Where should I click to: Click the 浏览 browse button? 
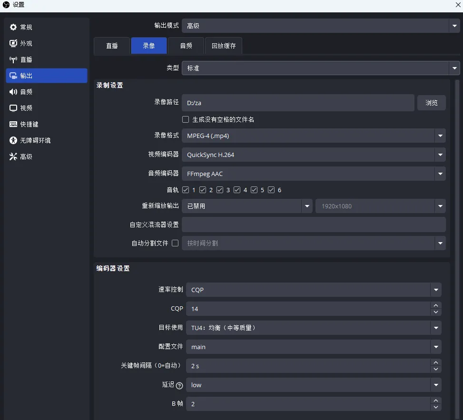[432, 103]
